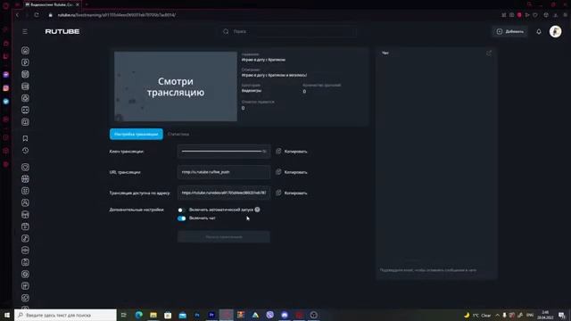The image size is (571, 321).
Task: Open the bookmark icon in Rutube sidebar
Action: click(x=25, y=138)
